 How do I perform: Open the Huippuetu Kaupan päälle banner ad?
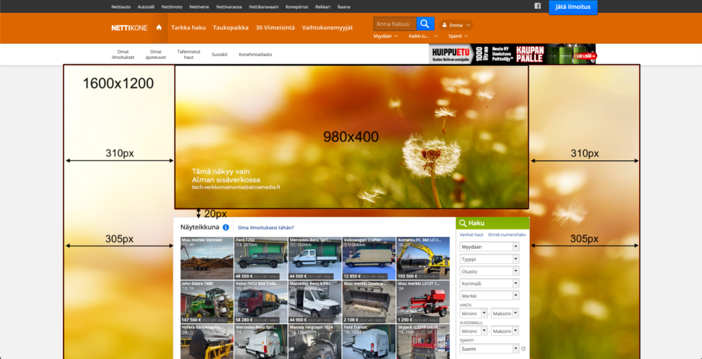512,53
